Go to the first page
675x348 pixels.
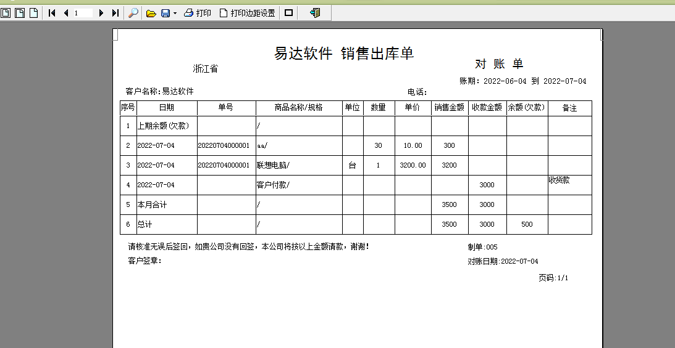pos(52,13)
